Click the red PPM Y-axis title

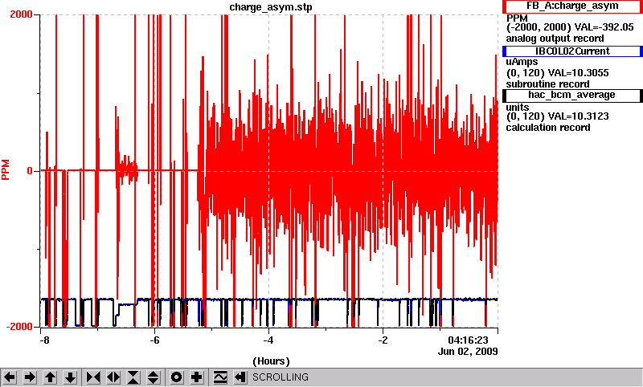(x=6, y=170)
